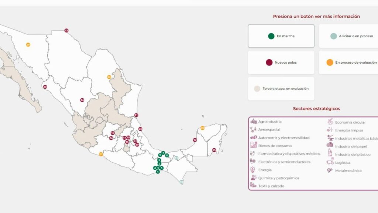Click green map marker 4
This screenshot has width=378, height=213.
155,168
